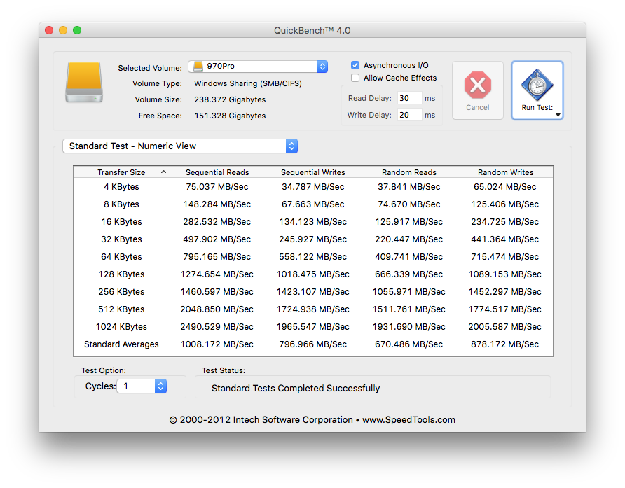
Task: Click the sort arrow in Transfer Size header
Action: click(163, 172)
